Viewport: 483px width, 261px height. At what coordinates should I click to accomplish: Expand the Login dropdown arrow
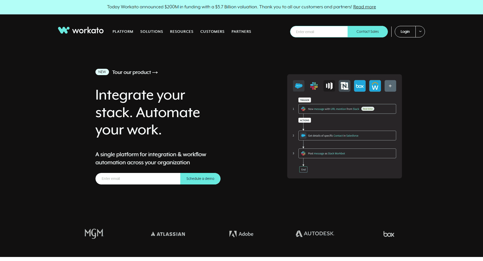[x=420, y=32]
